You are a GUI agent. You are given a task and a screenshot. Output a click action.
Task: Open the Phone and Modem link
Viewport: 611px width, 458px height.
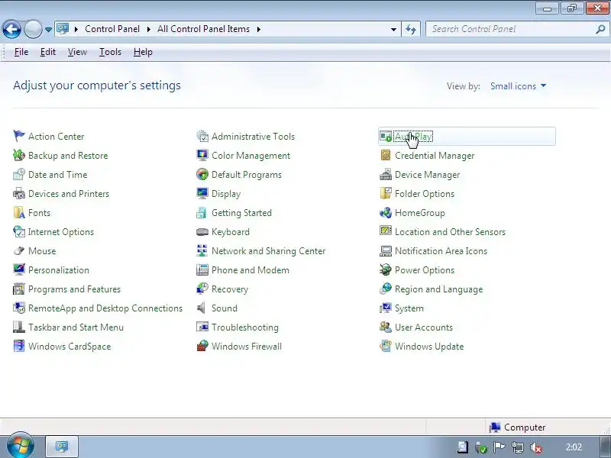coord(251,270)
